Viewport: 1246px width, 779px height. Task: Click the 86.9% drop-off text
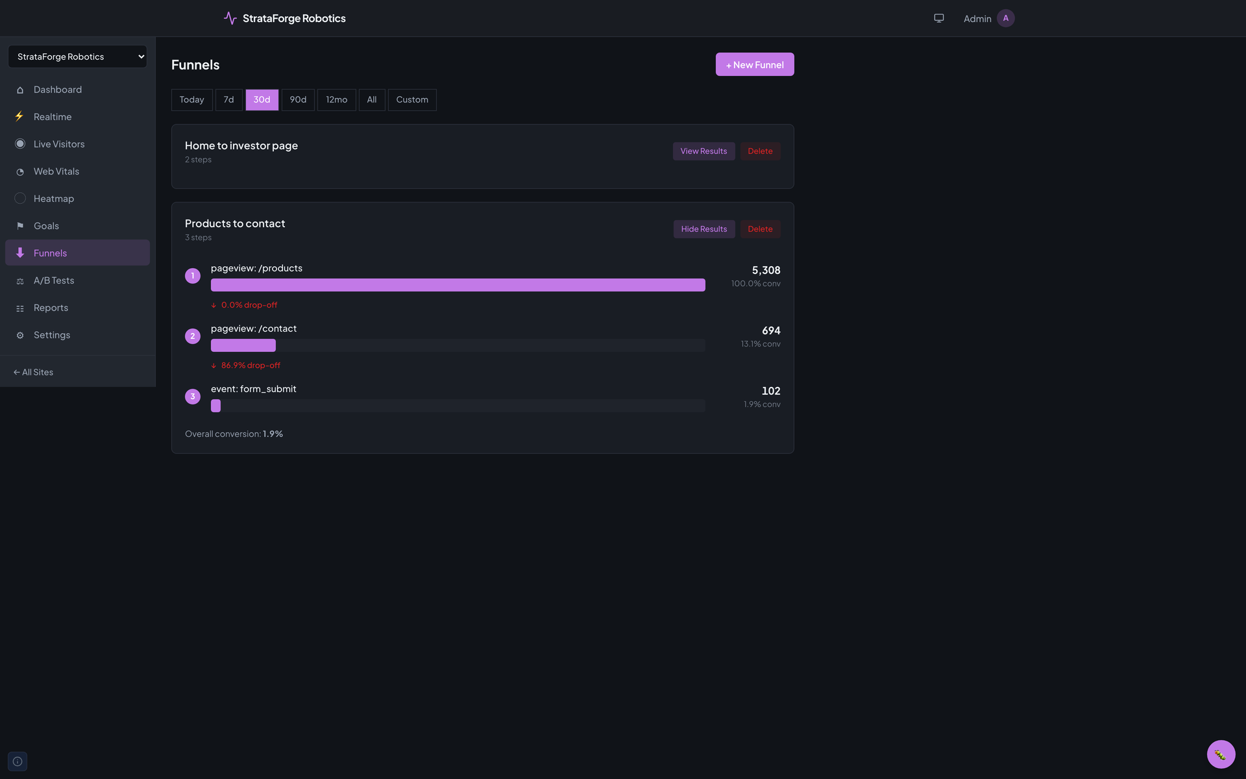coord(250,365)
